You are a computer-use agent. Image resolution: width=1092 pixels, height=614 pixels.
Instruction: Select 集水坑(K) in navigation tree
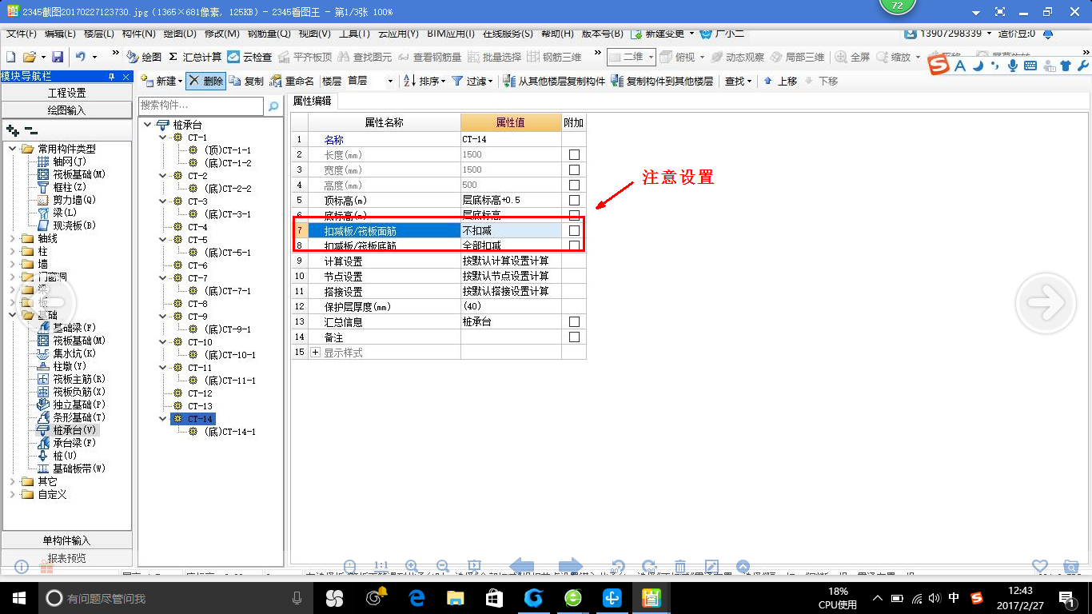74,353
